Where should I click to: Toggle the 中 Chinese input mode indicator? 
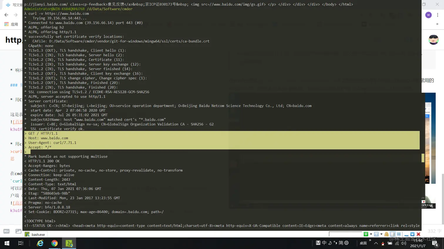(324, 243)
